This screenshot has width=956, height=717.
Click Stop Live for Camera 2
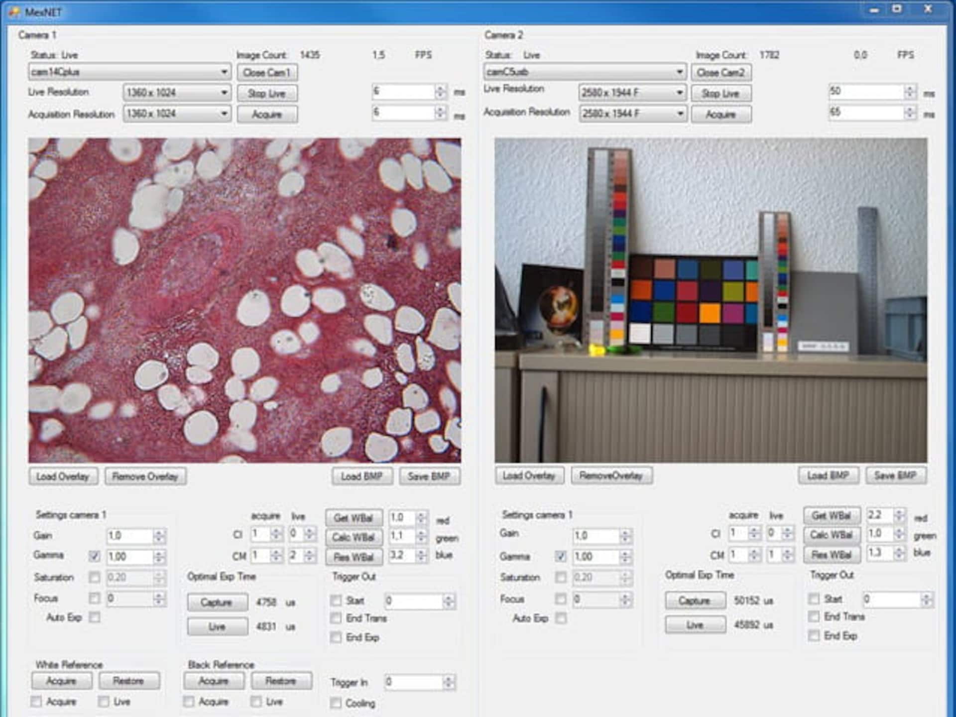pyautogui.click(x=721, y=94)
